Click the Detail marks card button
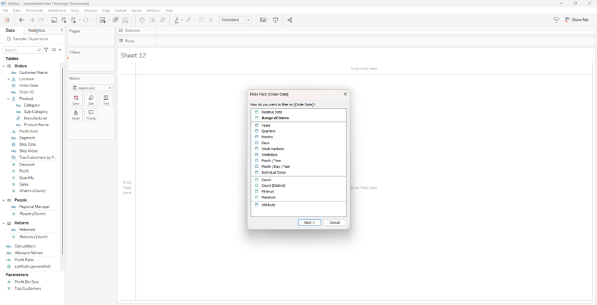 point(76,114)
